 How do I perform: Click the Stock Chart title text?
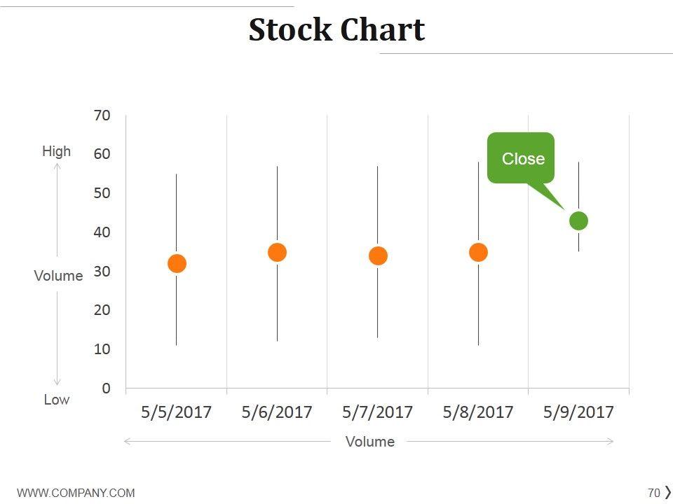(x=336, y=30)
